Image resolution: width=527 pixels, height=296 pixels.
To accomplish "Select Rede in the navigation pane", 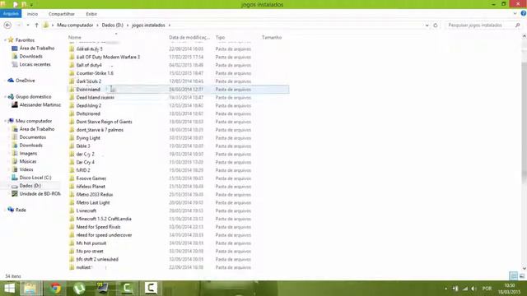I will [x=21, y=210].
